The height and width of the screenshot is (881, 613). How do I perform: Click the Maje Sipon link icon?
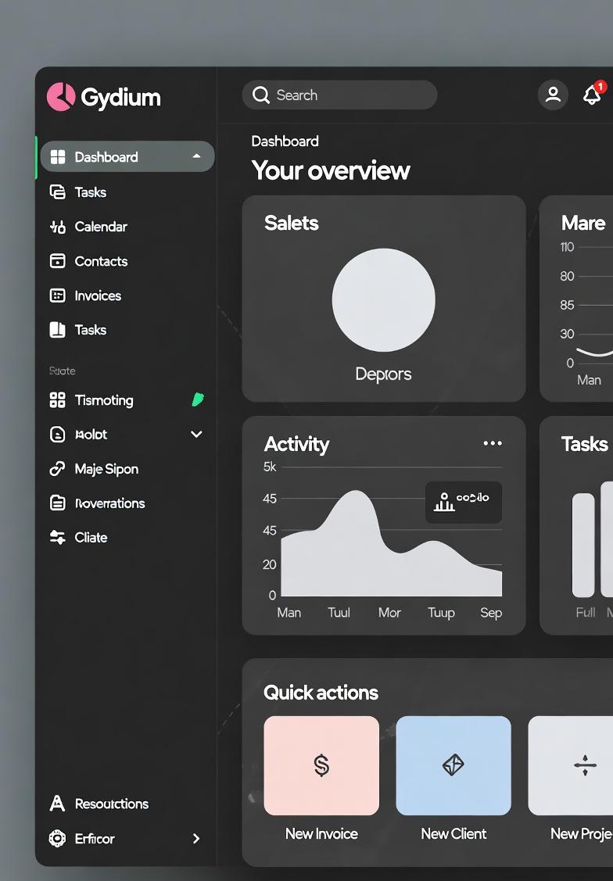(57, 469)
